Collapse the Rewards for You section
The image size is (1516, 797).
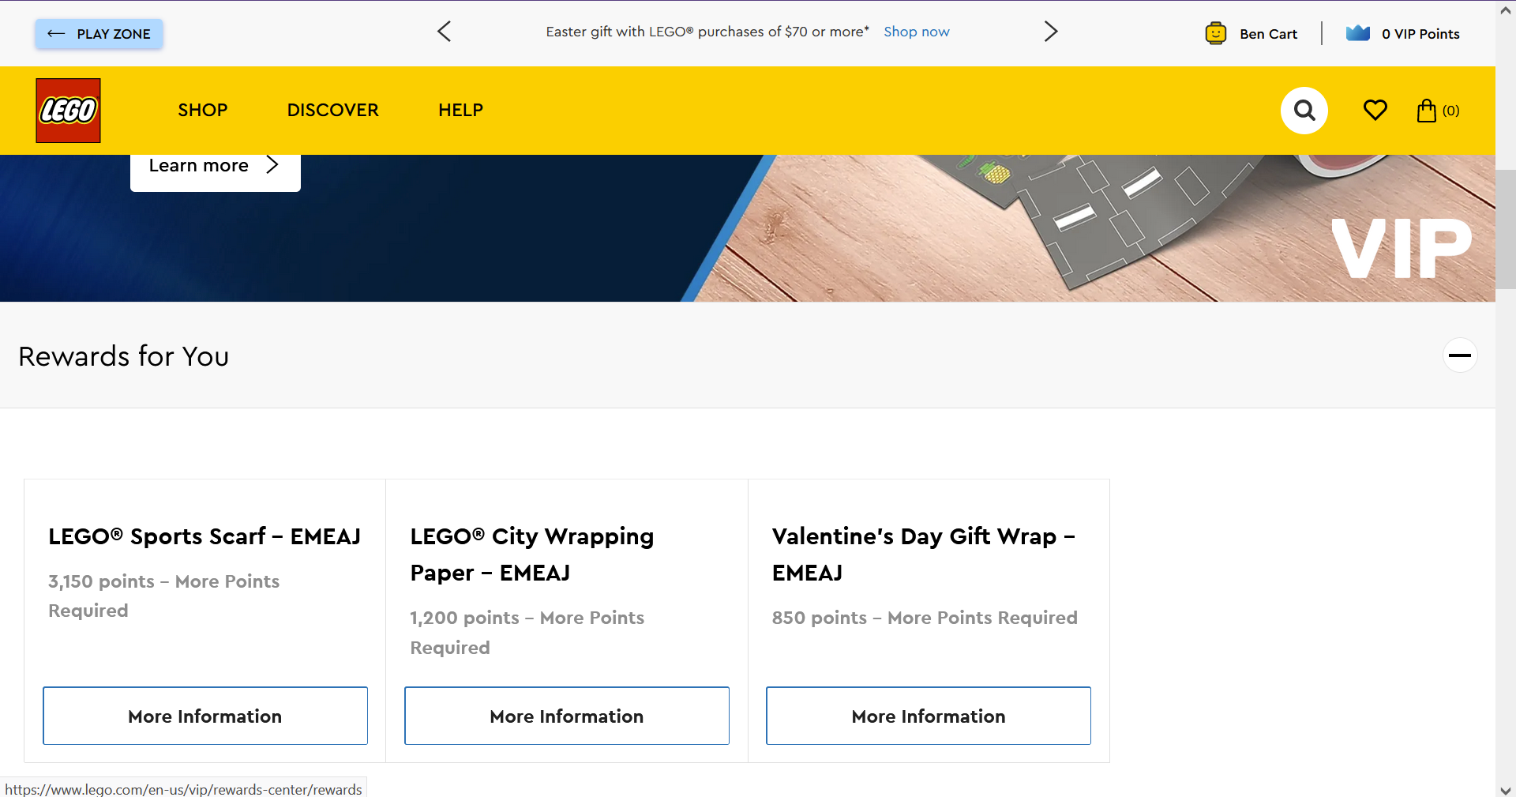point(1459,355)
